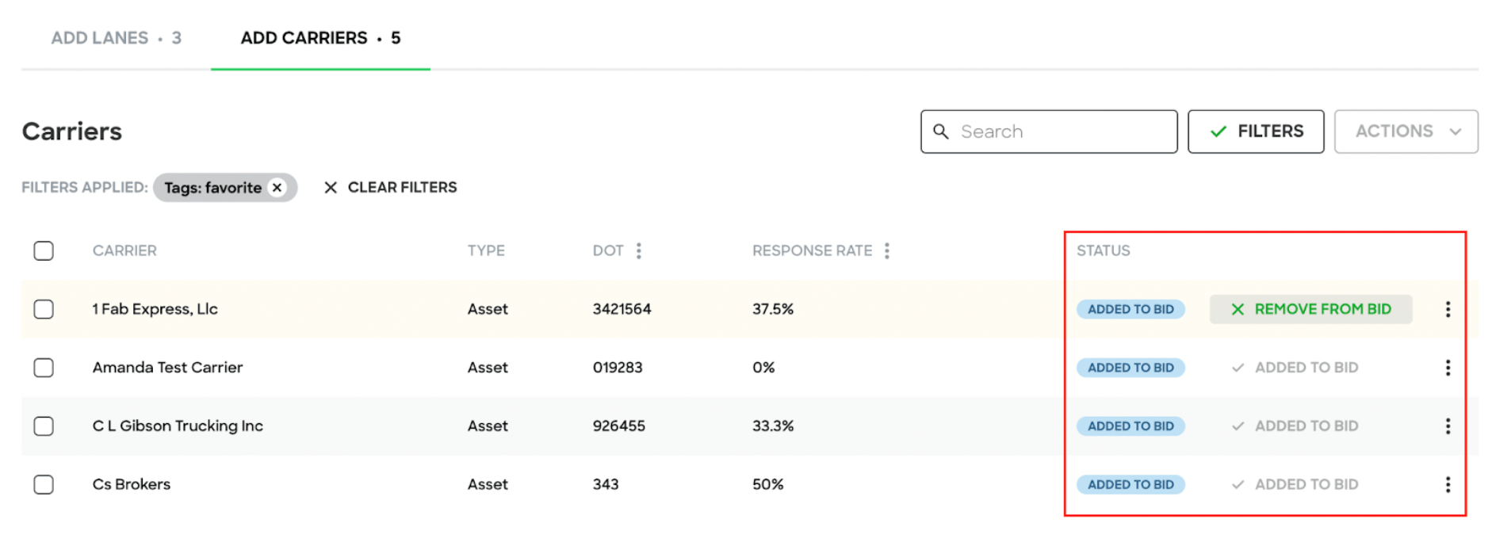Select the Add Carriers tab
The width and height of the screenshot is (1492, 542).
[x=320, y=38]
